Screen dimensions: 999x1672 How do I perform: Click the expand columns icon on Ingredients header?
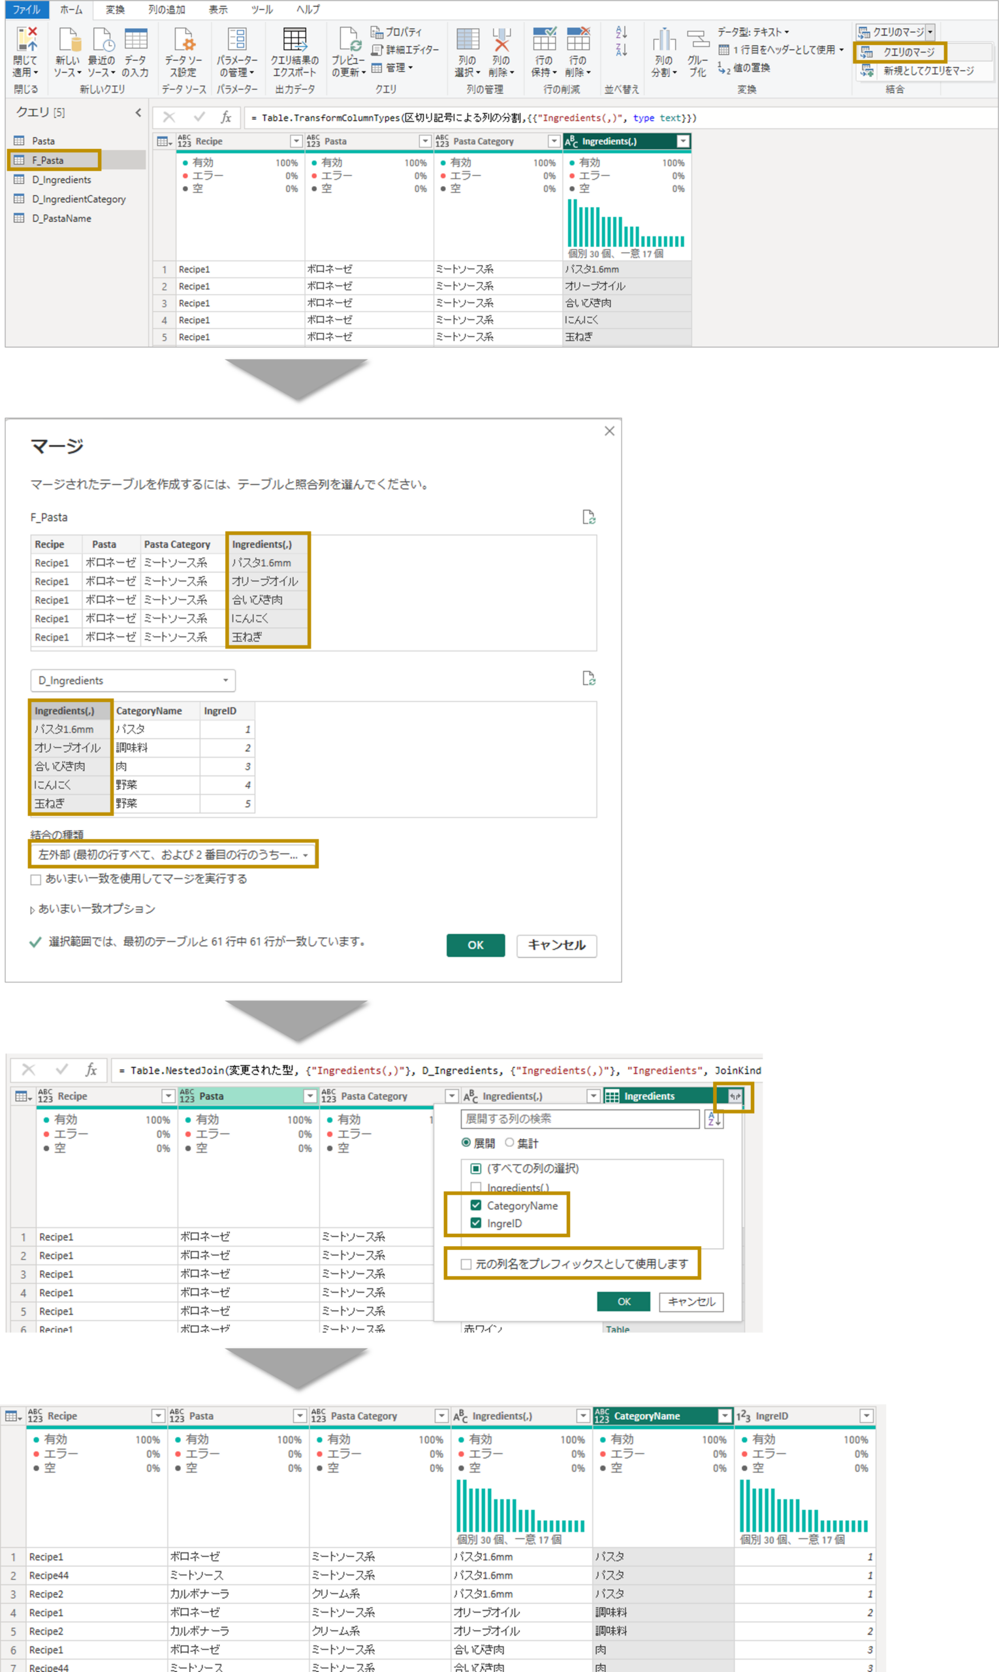(735, 1096)
